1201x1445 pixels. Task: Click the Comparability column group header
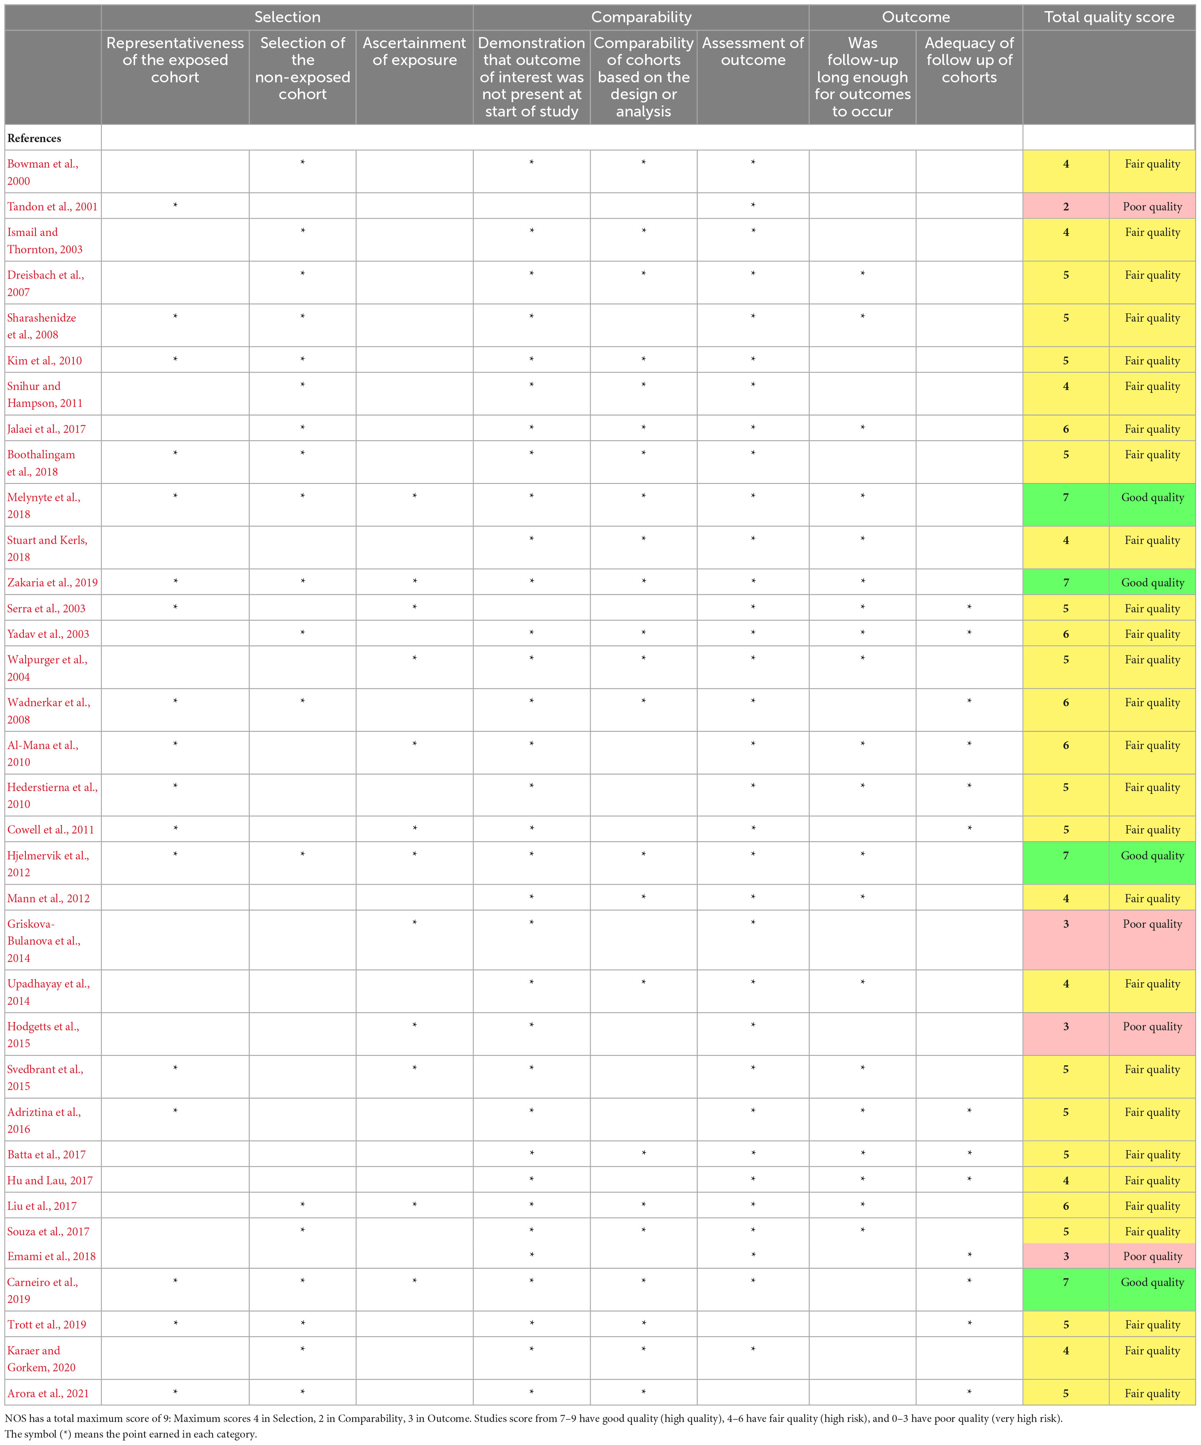pyautogui.click(x=641, y=17)
